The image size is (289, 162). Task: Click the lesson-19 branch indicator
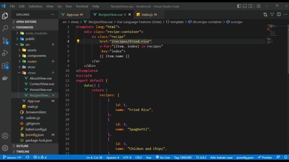click(12, 157)
